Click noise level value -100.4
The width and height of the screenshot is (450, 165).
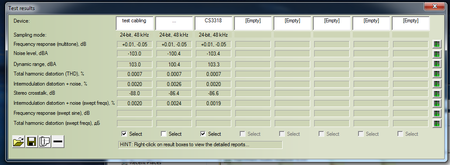[174, 54]
